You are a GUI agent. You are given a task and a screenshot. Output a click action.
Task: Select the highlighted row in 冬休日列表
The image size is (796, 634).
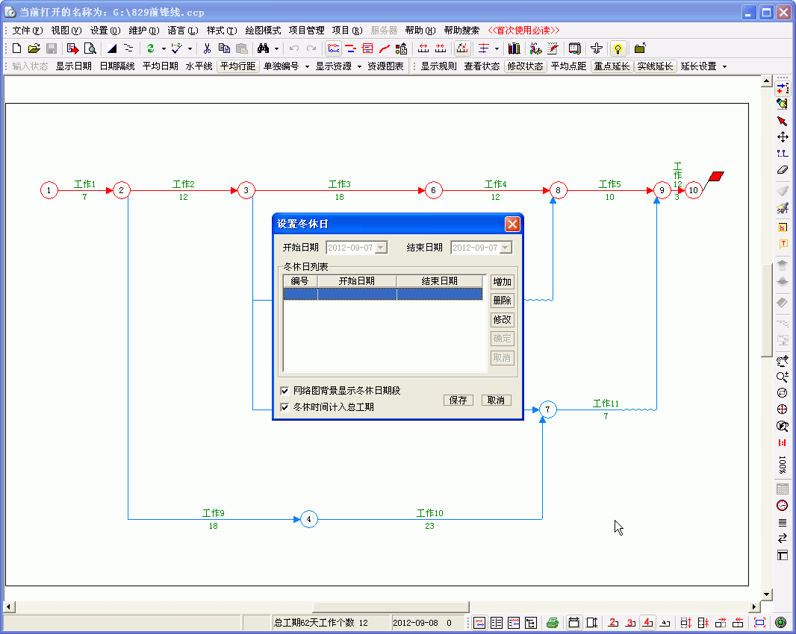[383, 294]
